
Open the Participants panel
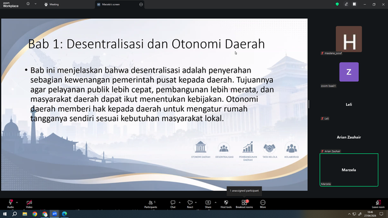click(151, 204)
